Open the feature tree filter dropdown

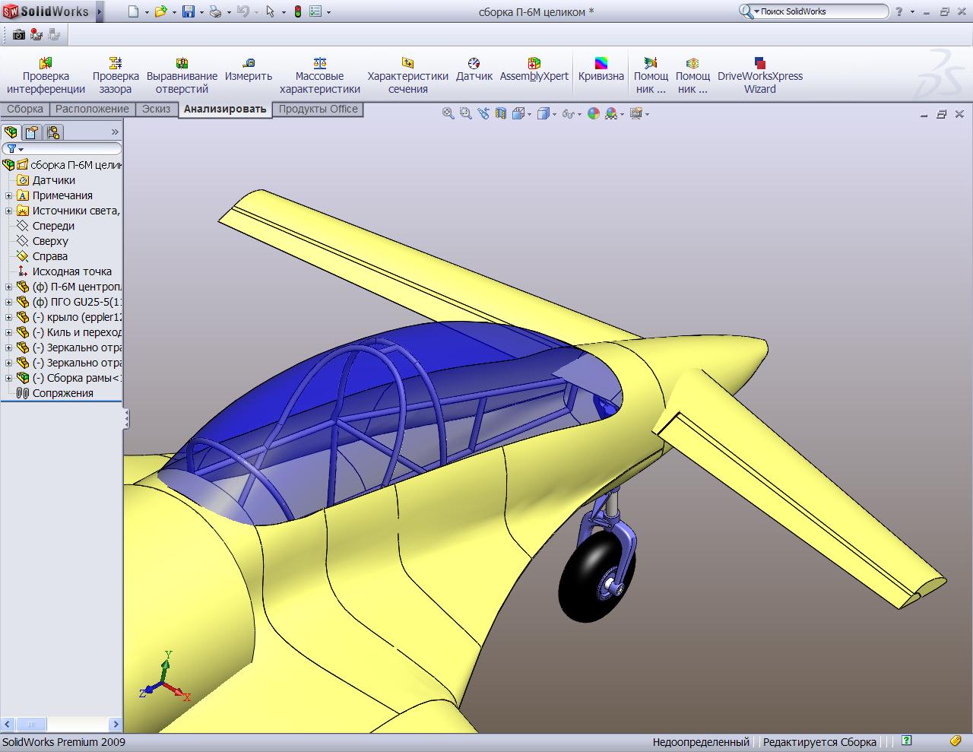pos(14,149)
